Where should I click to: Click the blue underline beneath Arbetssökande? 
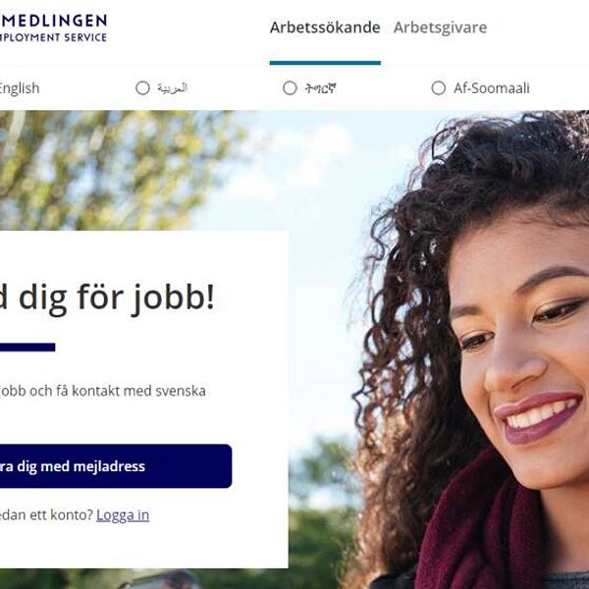point(325,63)
